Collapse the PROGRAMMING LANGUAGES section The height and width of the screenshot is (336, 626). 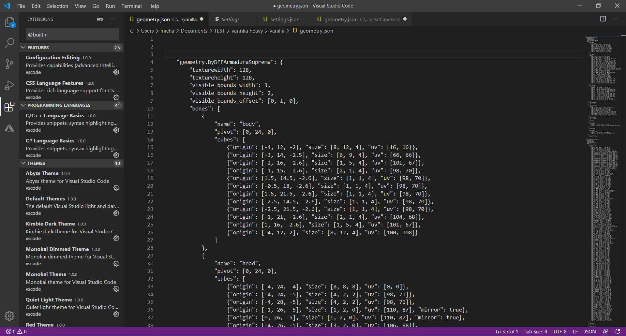(x=72, y=105)
